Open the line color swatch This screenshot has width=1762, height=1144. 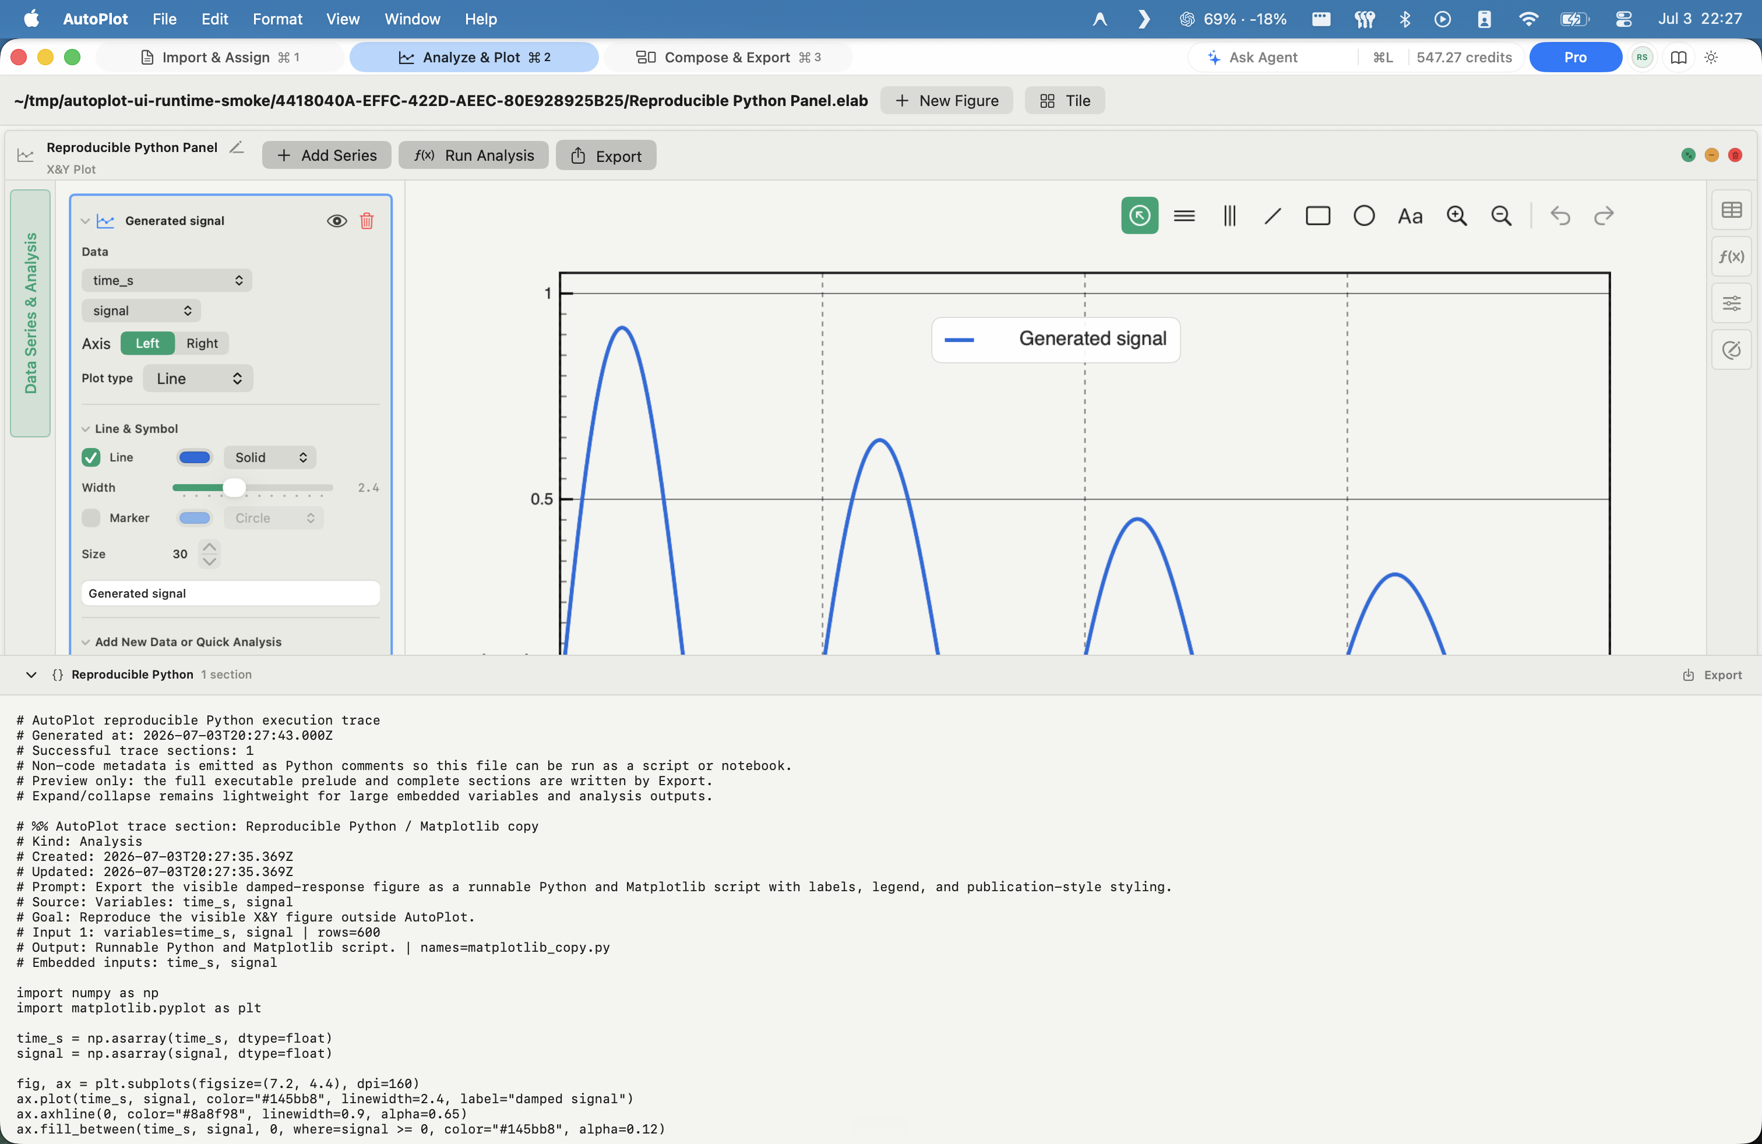coord(195,457)
